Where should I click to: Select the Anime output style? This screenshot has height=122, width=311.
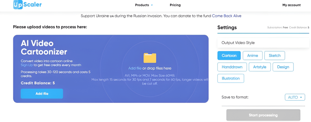click(x=253, y=56)
